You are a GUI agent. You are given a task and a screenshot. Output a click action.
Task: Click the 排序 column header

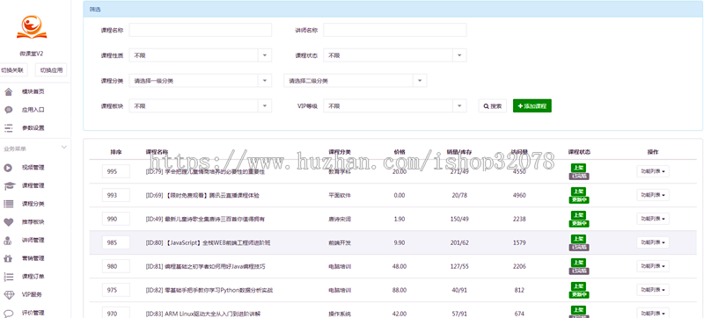[116, 152]
